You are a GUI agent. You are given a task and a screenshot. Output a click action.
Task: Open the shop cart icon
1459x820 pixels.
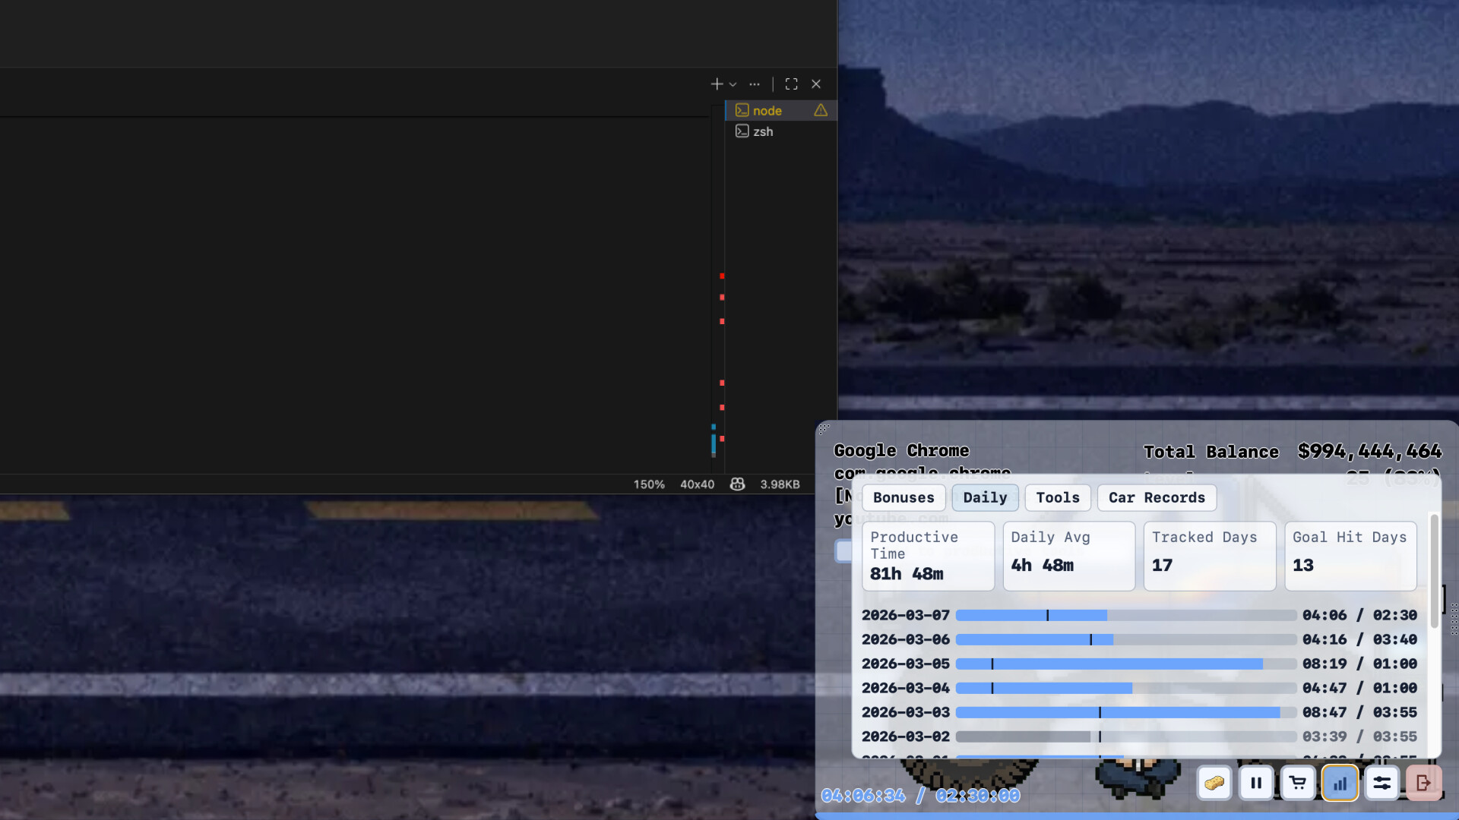click(1298, 783)
